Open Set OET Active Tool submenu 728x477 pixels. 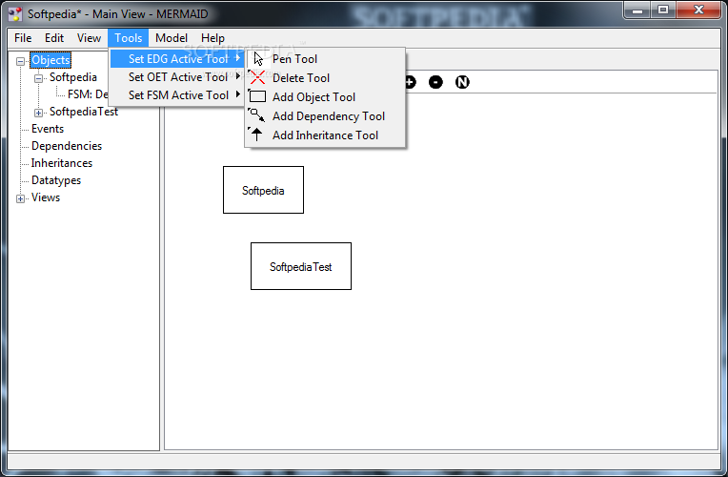coord(179,76)
